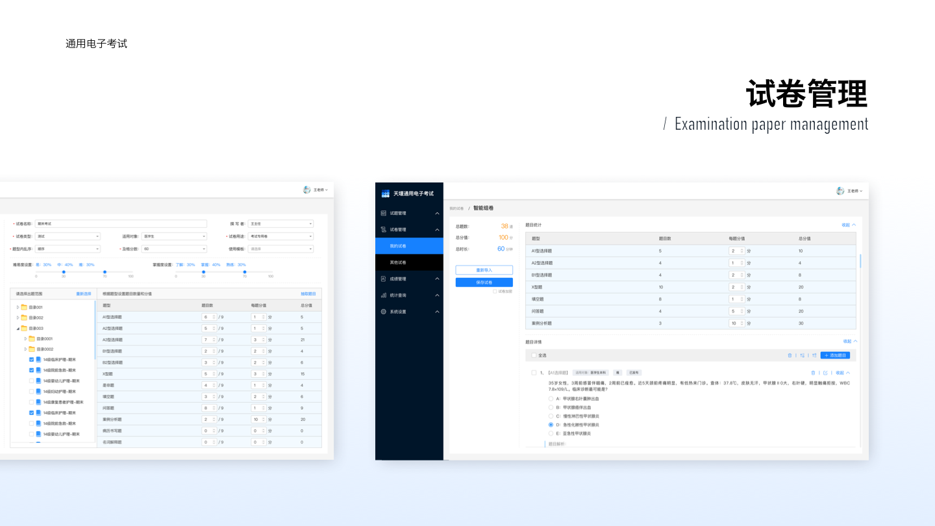Click the B1型选择题 cell in 题目统计 table
This screenshot has height=526, width=935.
pyautogui.click(x=542, y=275)
